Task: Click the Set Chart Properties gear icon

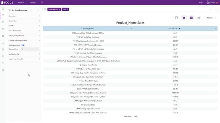Action: [x=10, y=10]
